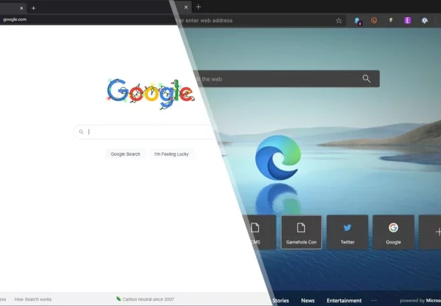
Task: Click the orange circular extension icon
Action: click(374, 21)
